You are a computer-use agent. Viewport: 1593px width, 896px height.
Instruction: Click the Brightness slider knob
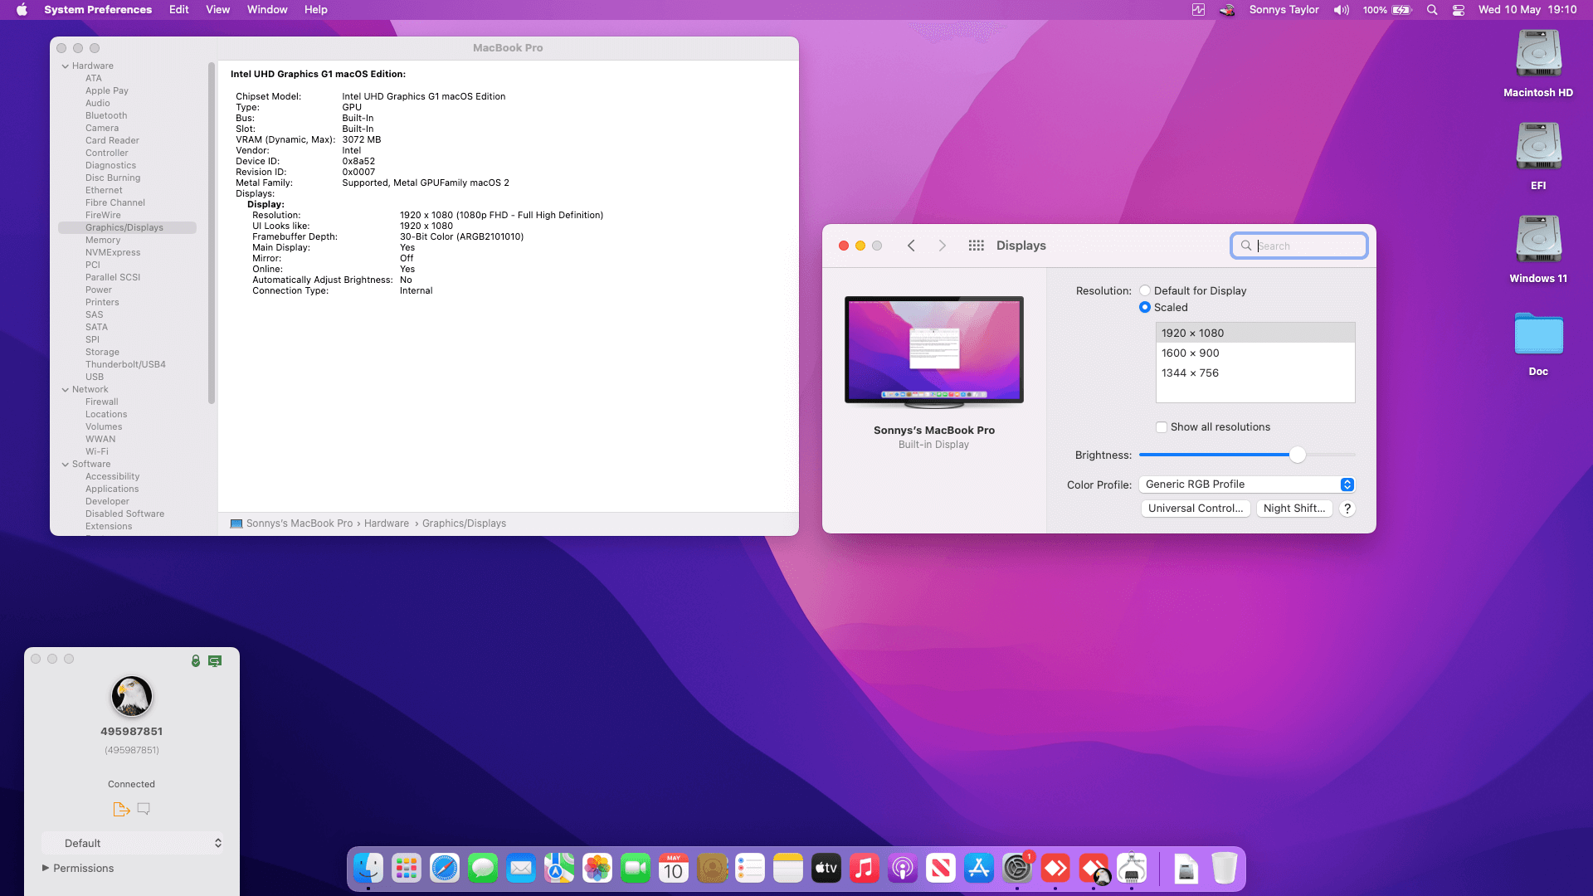point(1298,455)
